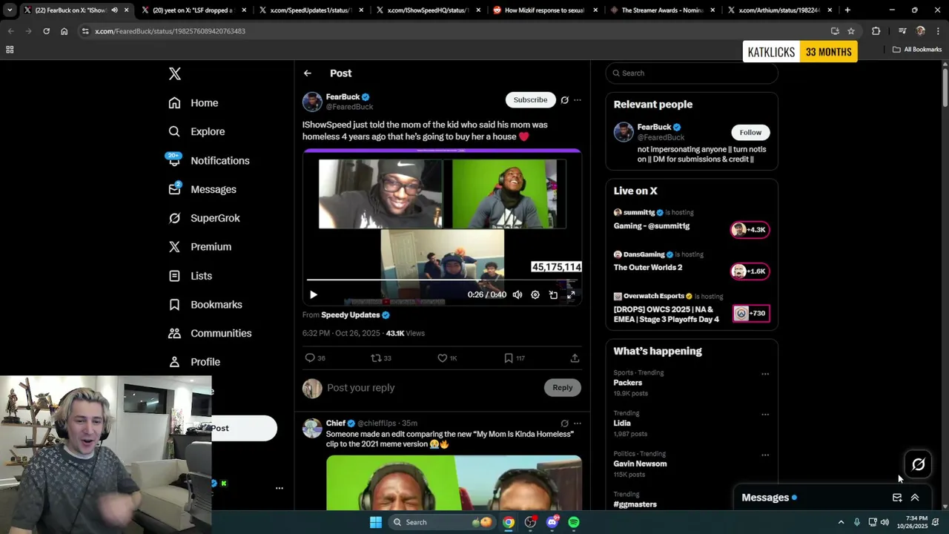Go to Chrome home page button
Screen dimensions: 949x534
pyautogui.click(x=65, y=31)
